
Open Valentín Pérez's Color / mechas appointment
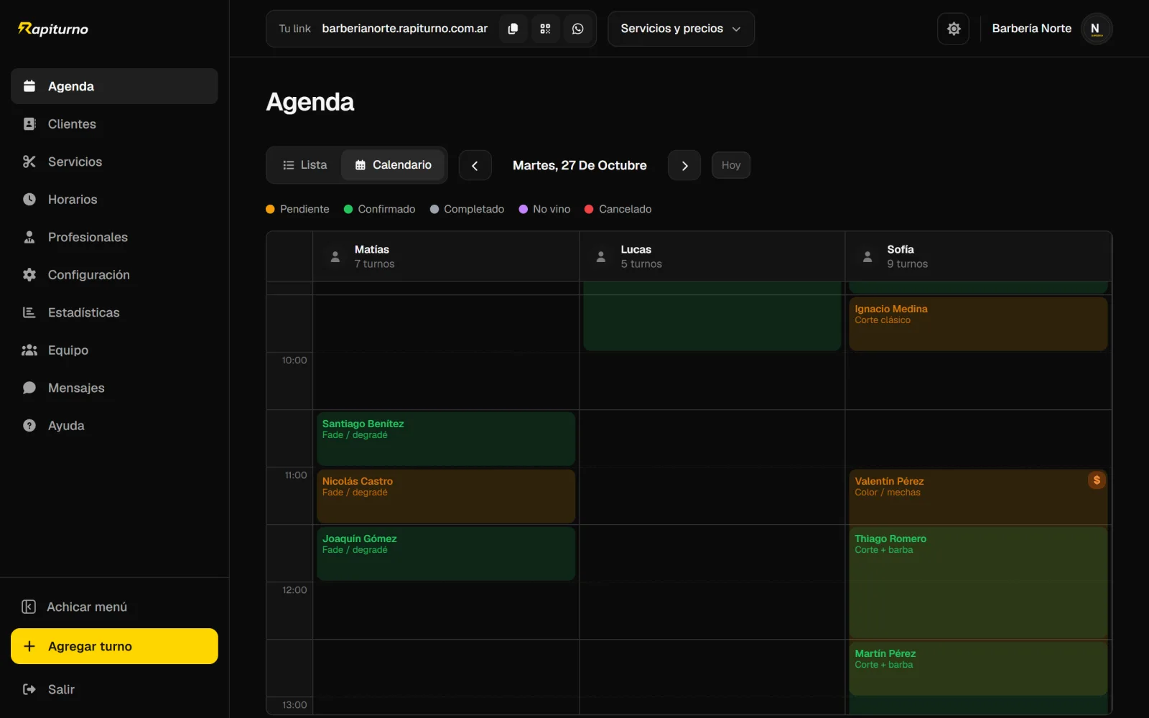coord(978,497)
